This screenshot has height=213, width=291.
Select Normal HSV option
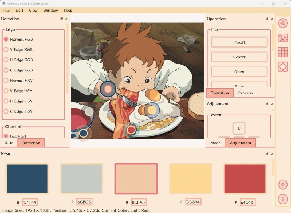18,81
